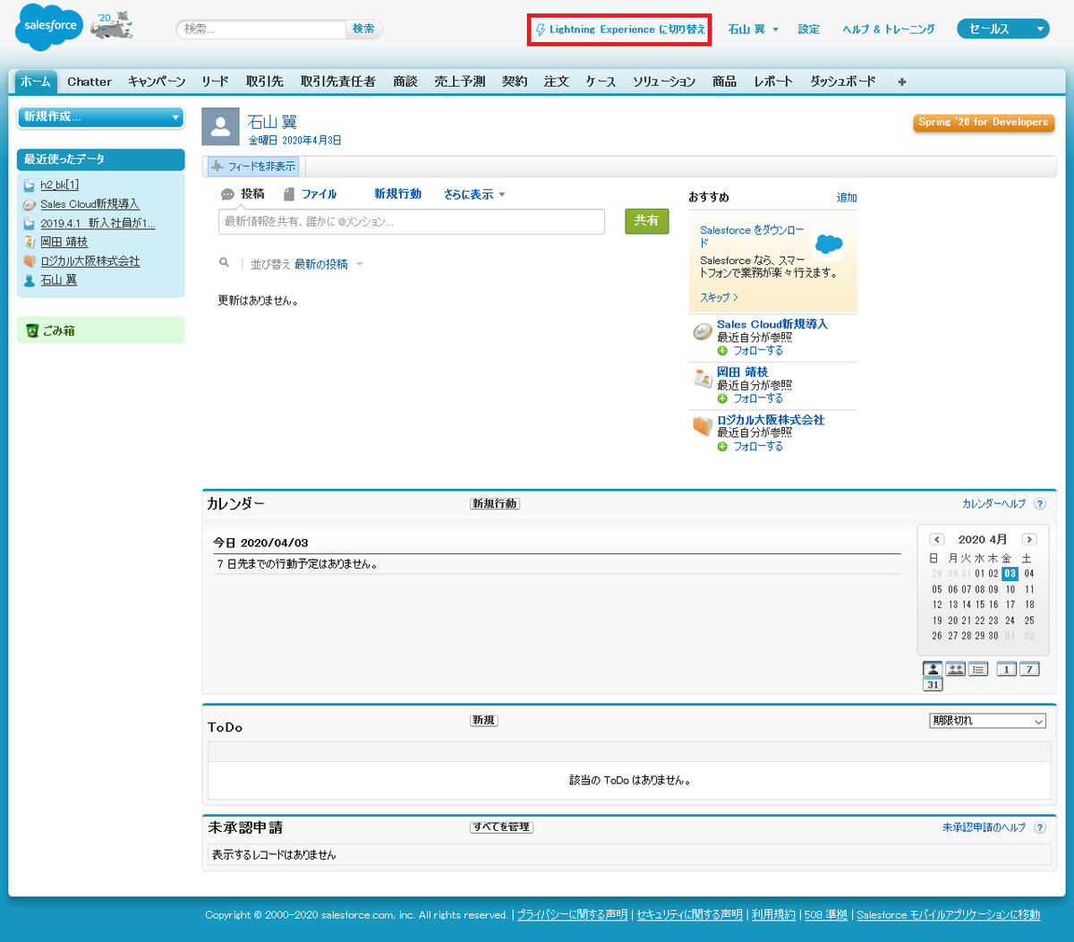The height and width of the screenshot is (942, 1074).
Task: Select date 03 in mini calendar
Action: tap(1010, 574)
